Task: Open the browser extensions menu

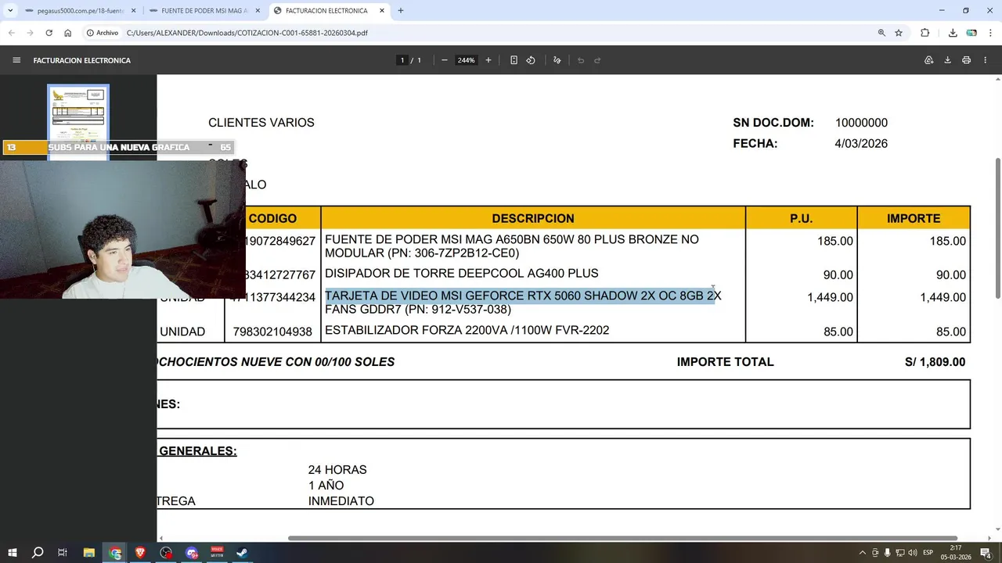Action: (x=925, y=33)
